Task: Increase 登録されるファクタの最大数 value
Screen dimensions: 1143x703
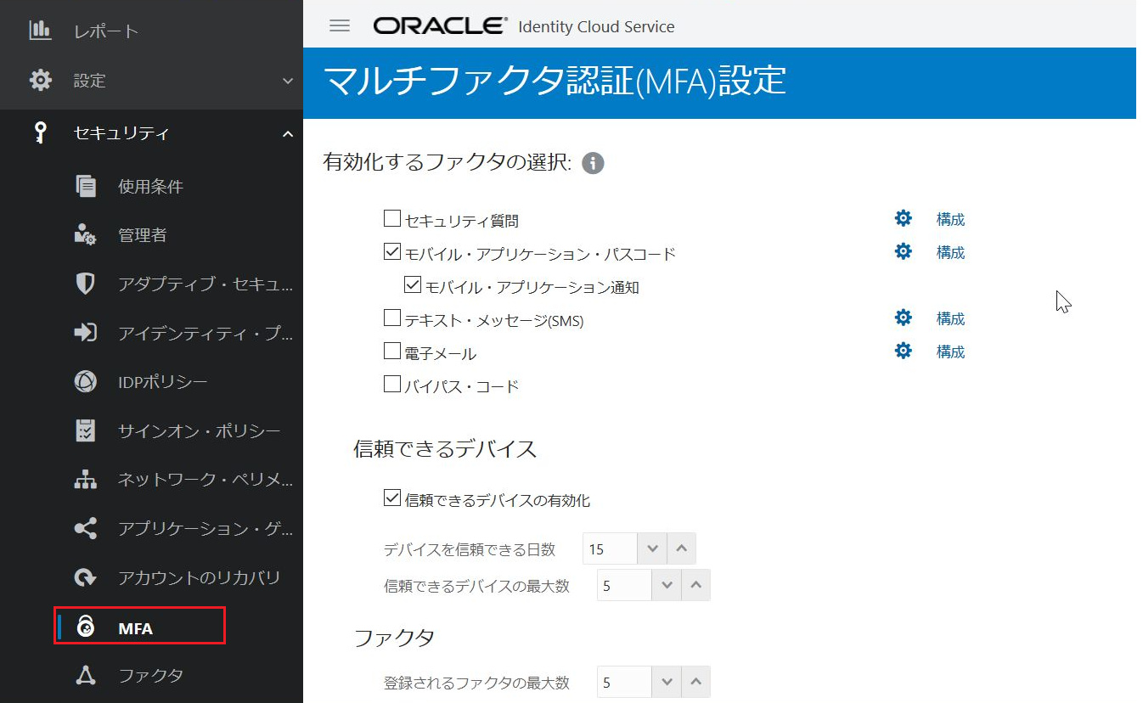Action: pos(695,682)
